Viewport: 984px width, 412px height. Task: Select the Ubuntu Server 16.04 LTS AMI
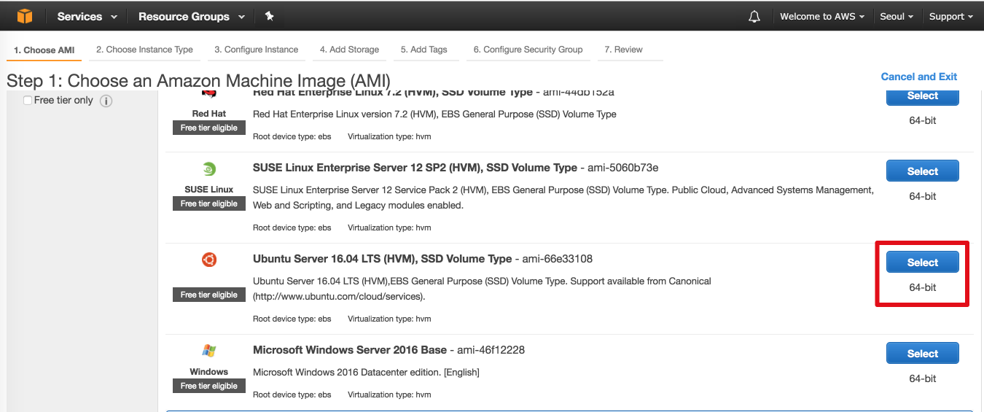tap(922, 263)
